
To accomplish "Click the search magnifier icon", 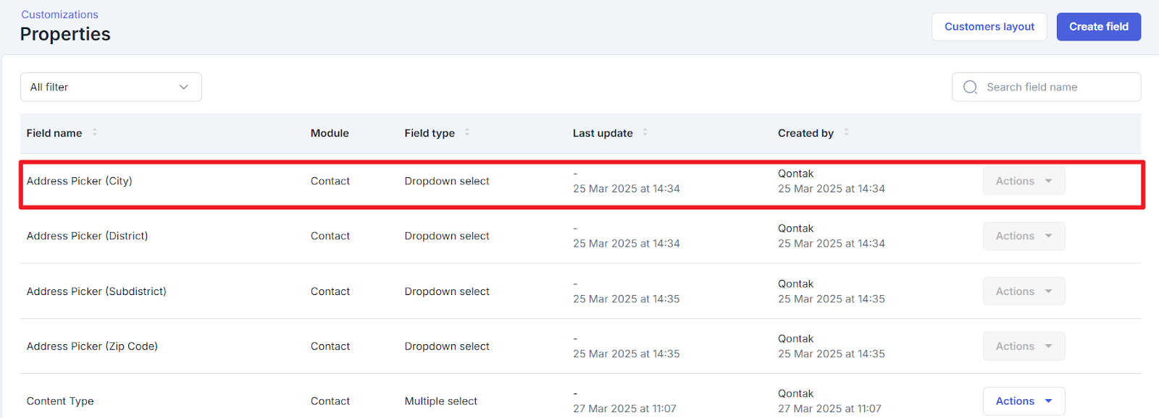I will (x=970, y=88).
